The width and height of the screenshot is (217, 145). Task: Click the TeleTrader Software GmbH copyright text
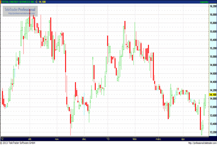tap(18, 143)
